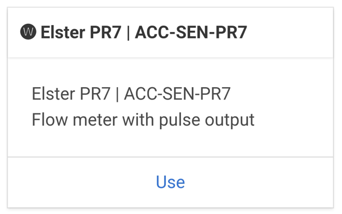Click the round waveform icon in card header
The width and height of the screenshot is (342, 214).
point(28,31)
